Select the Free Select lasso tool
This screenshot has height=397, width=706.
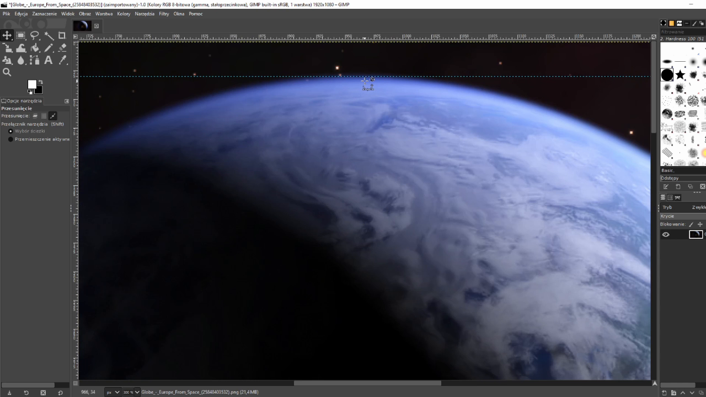(x=35, y=35)
